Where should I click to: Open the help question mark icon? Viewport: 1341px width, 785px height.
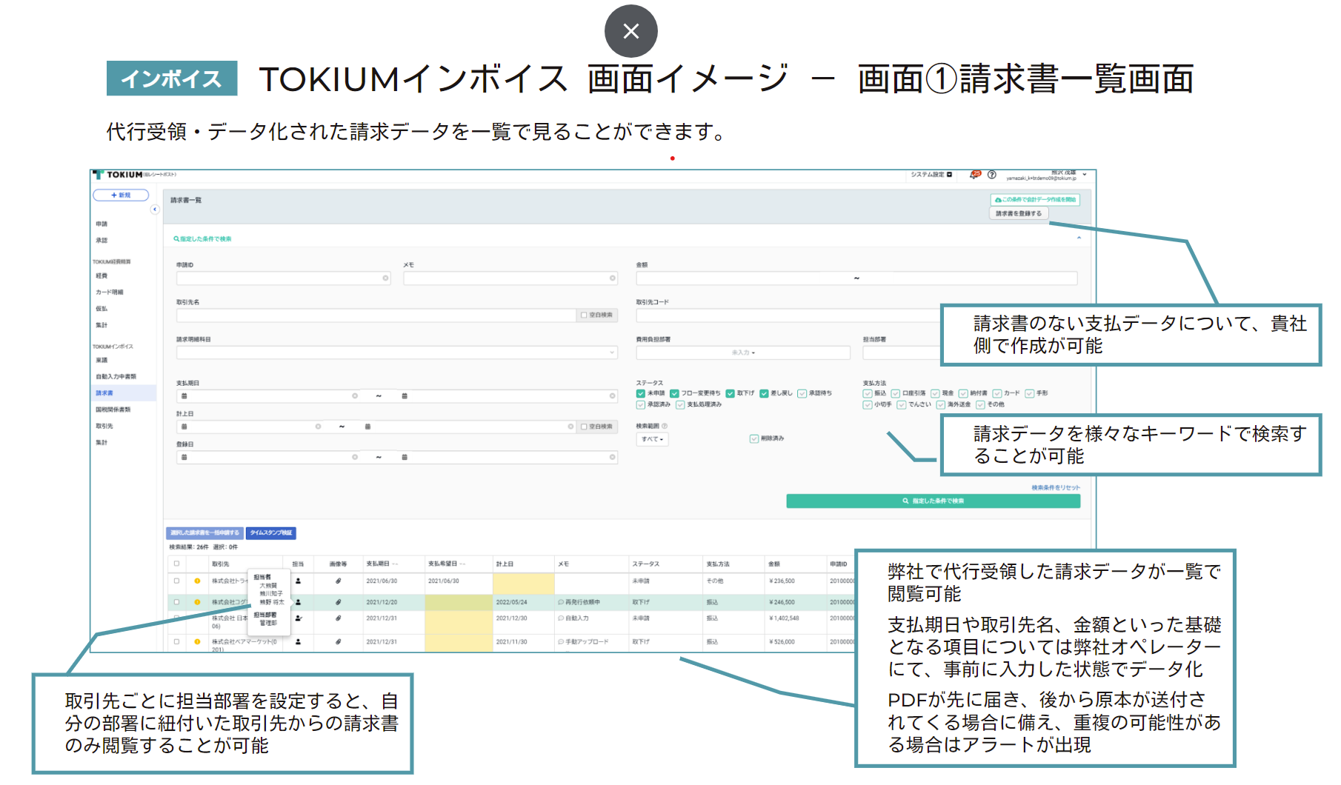[x=991, y=175]
